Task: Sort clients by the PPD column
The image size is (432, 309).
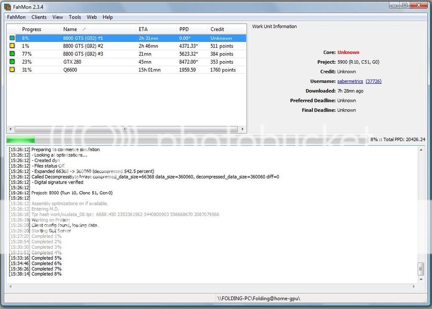Action: coord(183,29)
